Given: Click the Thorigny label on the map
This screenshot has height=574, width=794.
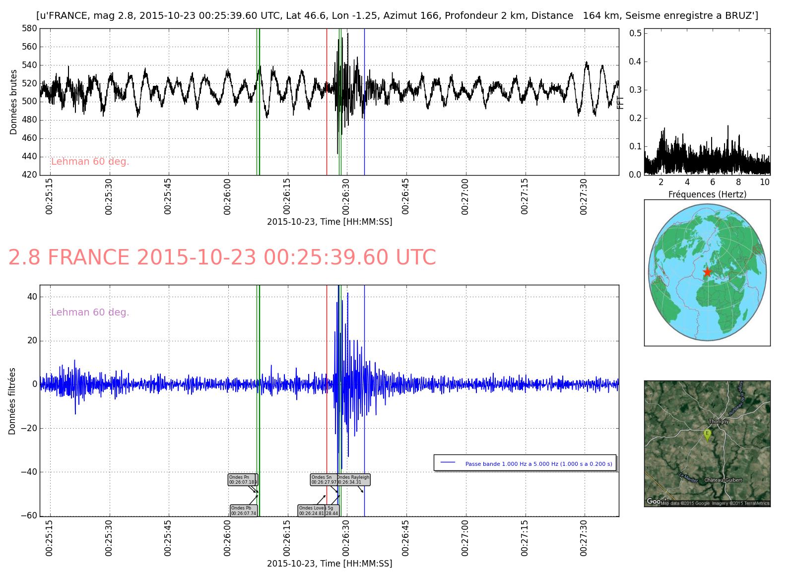Looking at the screenshot, I should 719,422.
